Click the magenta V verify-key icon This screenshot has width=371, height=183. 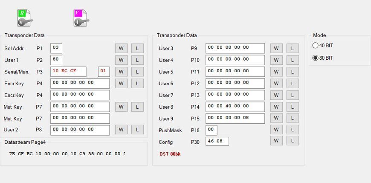[81, 18]
